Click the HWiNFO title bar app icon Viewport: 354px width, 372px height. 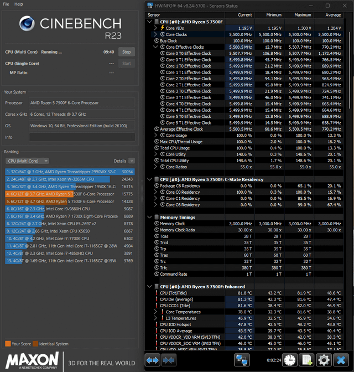(150, 6)
